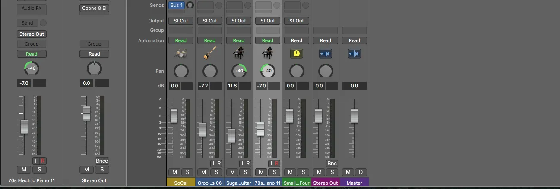
Task: Click the -7.0 dB field in inspector strip
Action: (x=24, y=83)
